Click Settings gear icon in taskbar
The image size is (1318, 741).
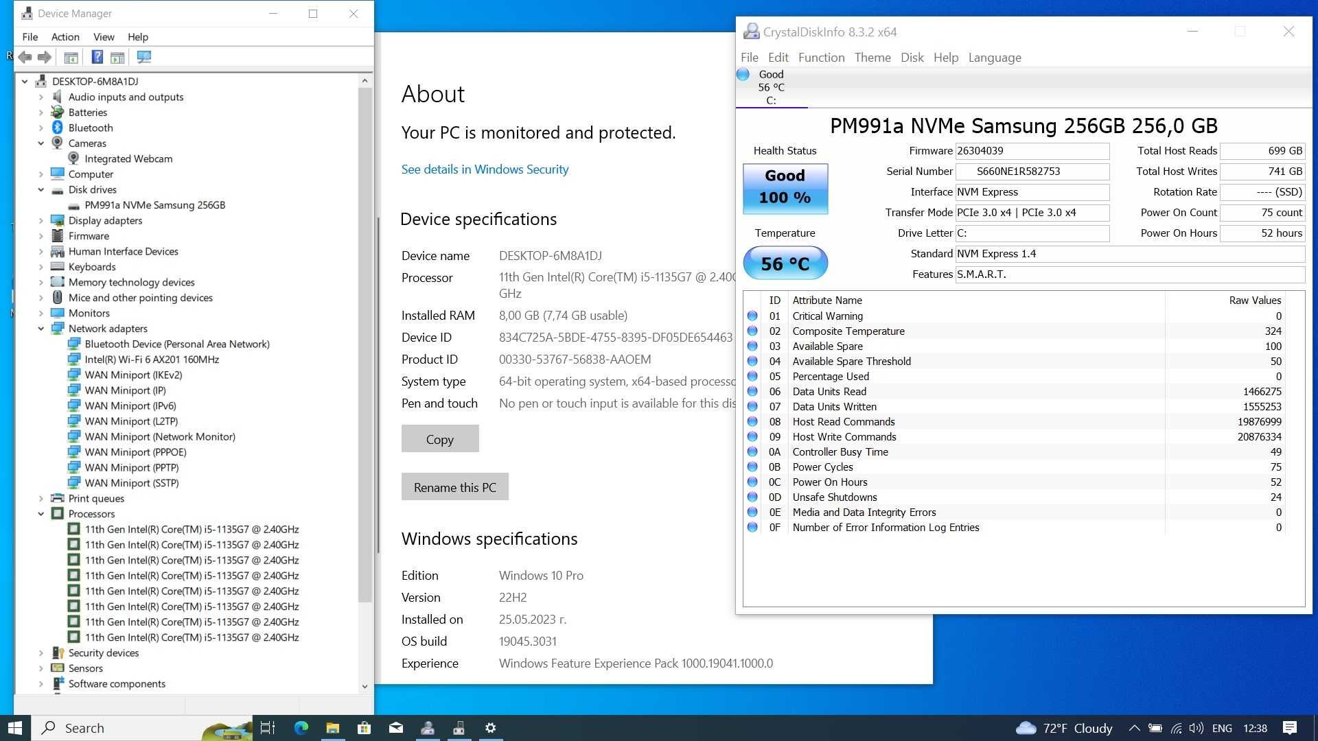[491, 728]
